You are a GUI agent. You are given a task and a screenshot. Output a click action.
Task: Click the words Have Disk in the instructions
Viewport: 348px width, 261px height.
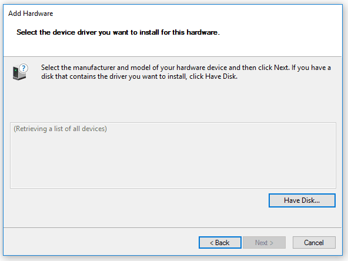[220, 76]
